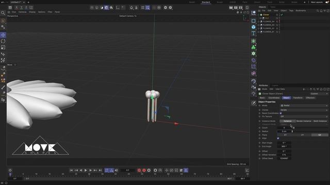Open the Custom dropdown in Attributes
Image resolution: width=330 pixels, height=185 pixels.
319,94
